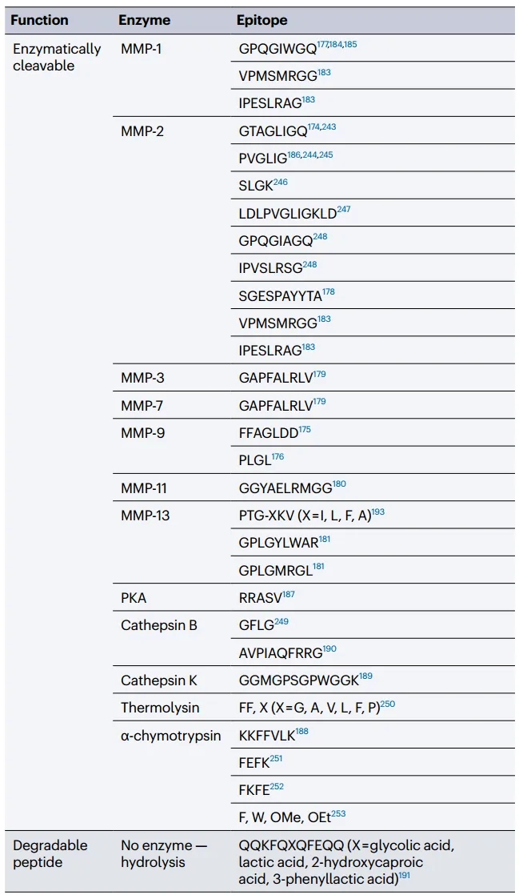The height and width of the screenshot is (895, 519).
Task: Open citation 247 after LDLPVGLIGKLD
Action: click(344, 210)
